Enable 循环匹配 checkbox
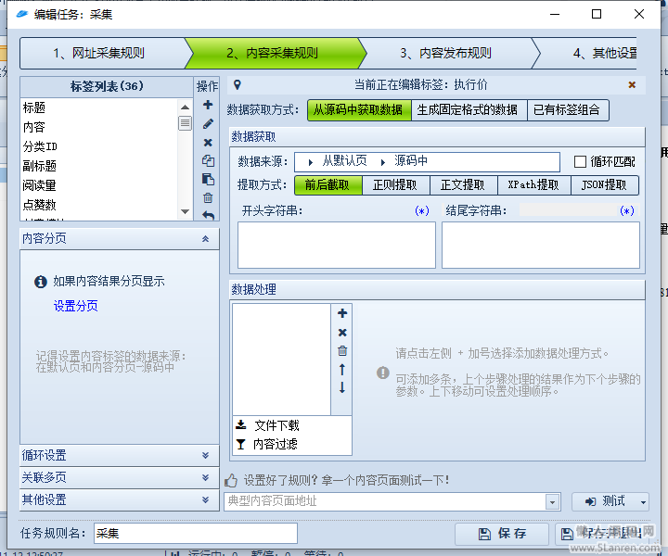The height and width of the screenshot is (556, 668). click(580, 161)
